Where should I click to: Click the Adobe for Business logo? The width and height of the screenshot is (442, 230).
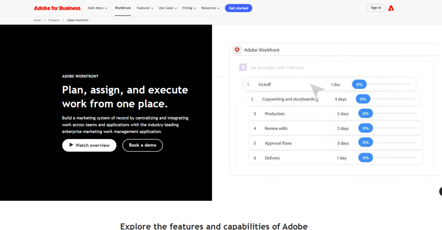click(57, 8)
